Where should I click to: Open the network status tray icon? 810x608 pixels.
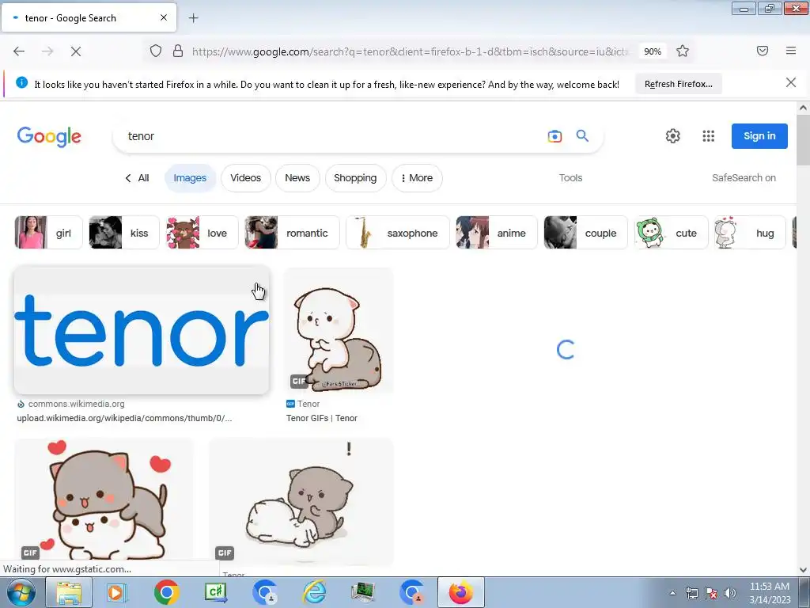pos(691,593)
